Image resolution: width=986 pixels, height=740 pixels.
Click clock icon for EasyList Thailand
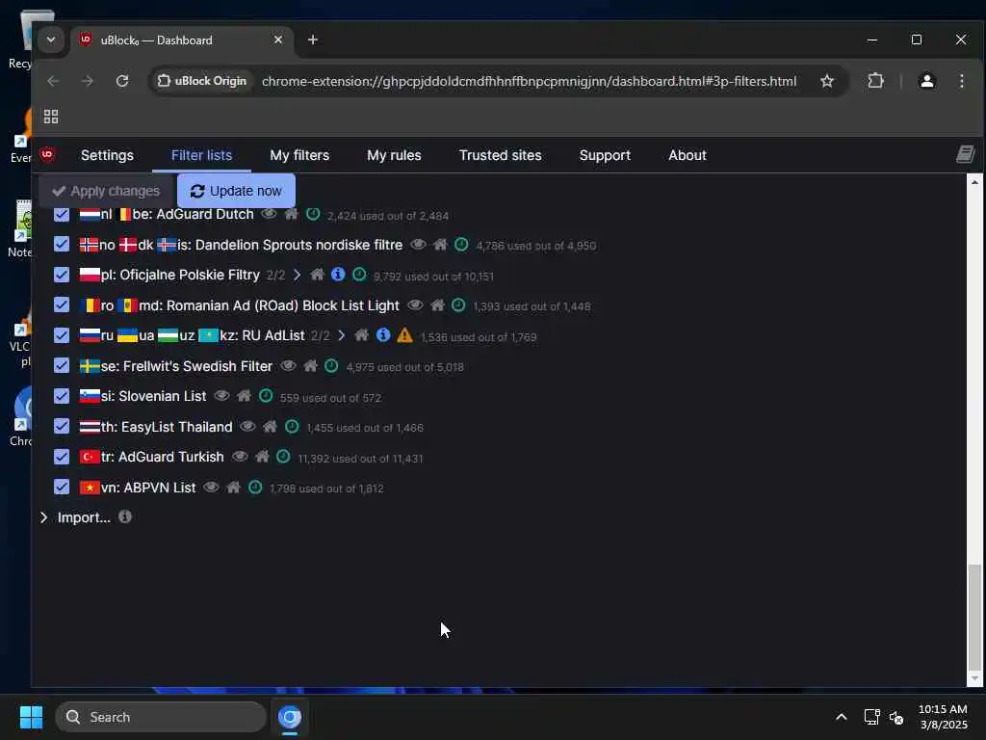point(292,427)
